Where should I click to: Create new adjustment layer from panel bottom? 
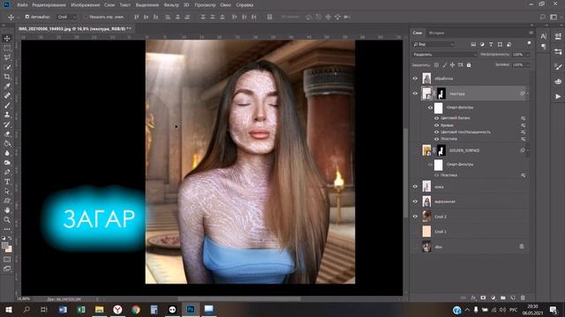coord(493,298)
